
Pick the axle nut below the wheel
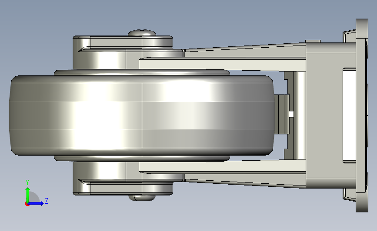point(142,198)
